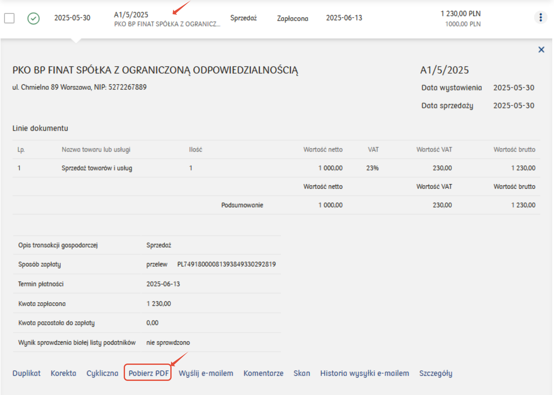
Task: Click the Ilość column header
Action: click(195, 150)
